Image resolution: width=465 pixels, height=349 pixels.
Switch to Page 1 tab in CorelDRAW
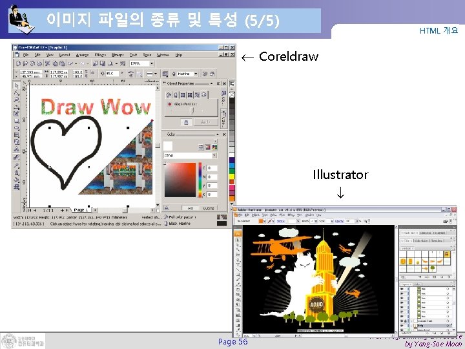(80, 210)
